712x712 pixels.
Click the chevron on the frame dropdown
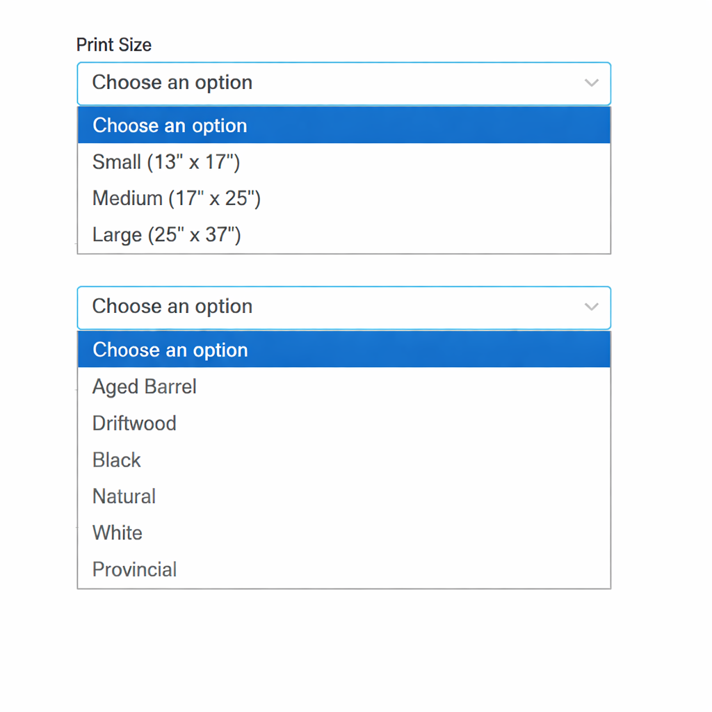(x=592, y=307)
